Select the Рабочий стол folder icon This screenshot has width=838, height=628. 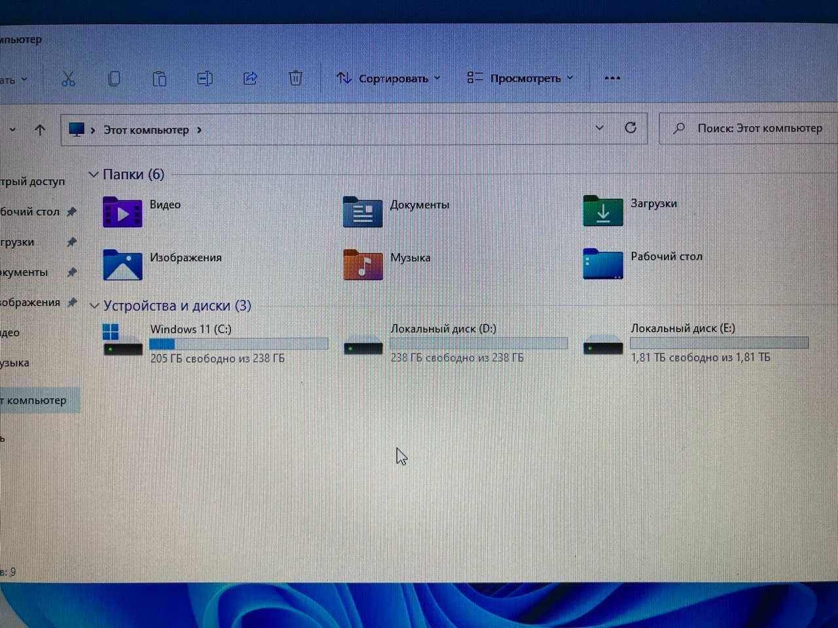[x=603, y=264]
